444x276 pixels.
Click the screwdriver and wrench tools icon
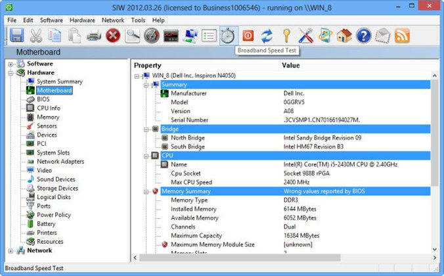click(x=306, y=35)
